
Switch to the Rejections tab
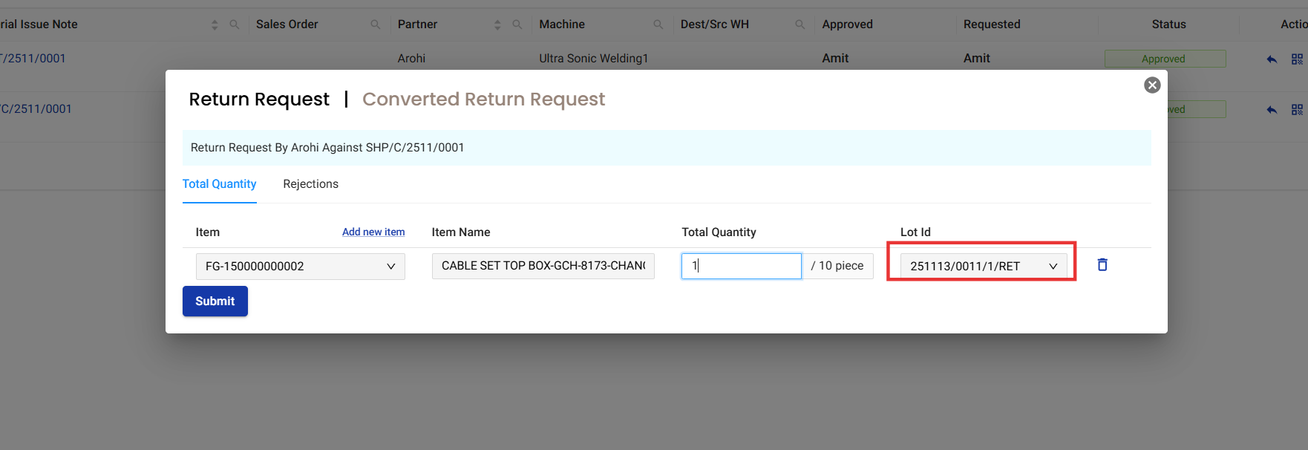point(310,184)
